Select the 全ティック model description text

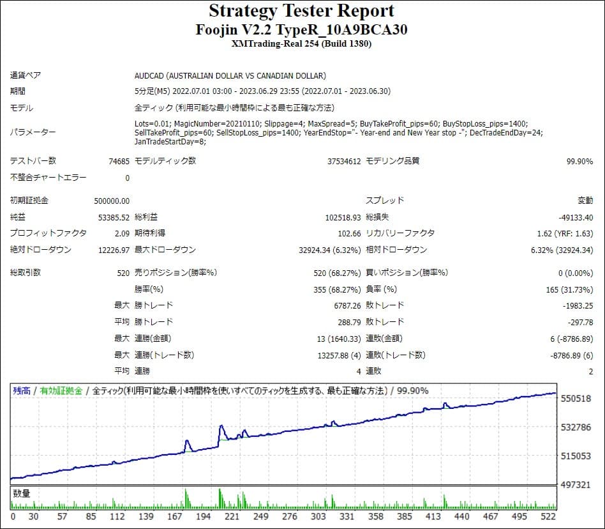(x=234, y=108)
